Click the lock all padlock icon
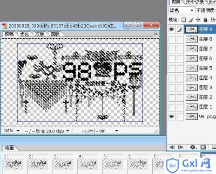This screenshot has height=174, width=216. click(x=205, y=20)
